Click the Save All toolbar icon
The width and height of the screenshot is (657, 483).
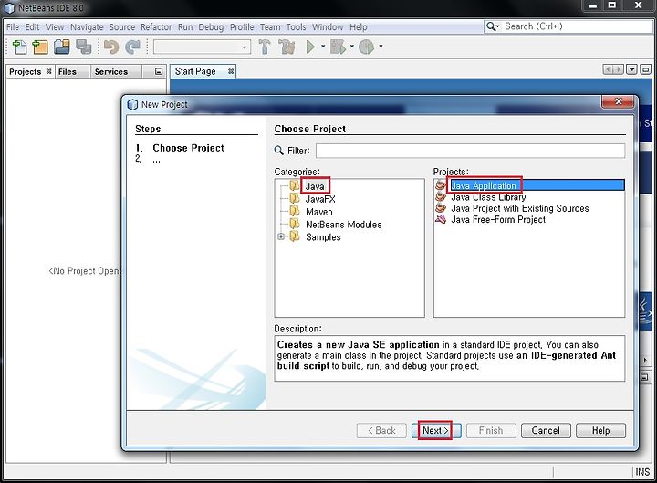click(x=83, y=47)
